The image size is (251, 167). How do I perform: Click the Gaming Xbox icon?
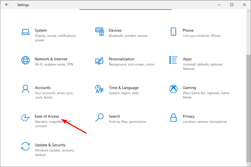(173, 89)
